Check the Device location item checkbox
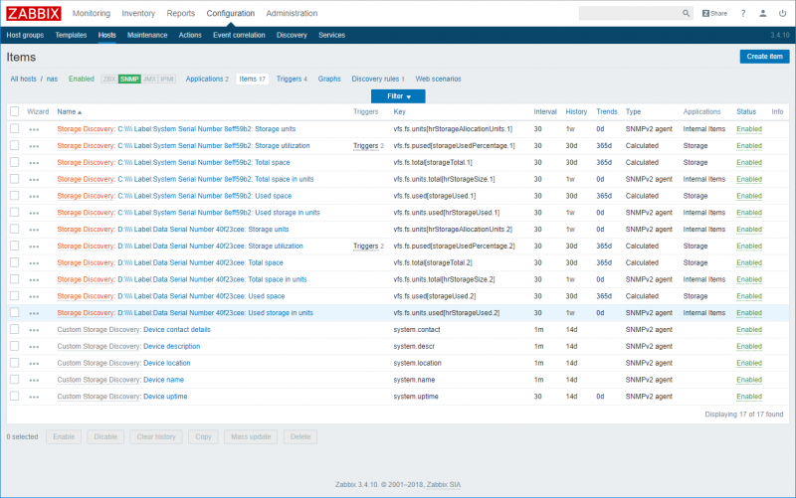The width and height of the screenshot is (796, 498). pos(15,363)
